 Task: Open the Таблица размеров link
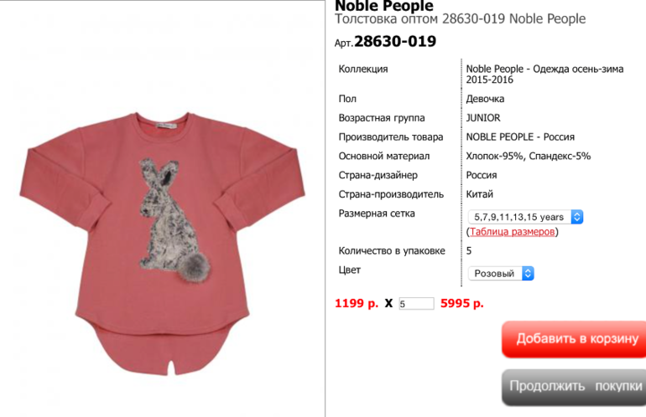[x=512, y=232]
